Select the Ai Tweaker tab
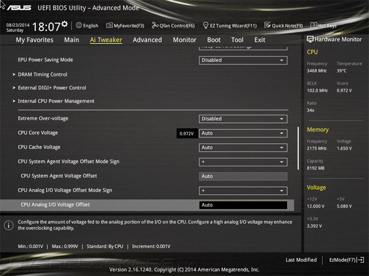369x276 pixels. [x=106, y=40]
